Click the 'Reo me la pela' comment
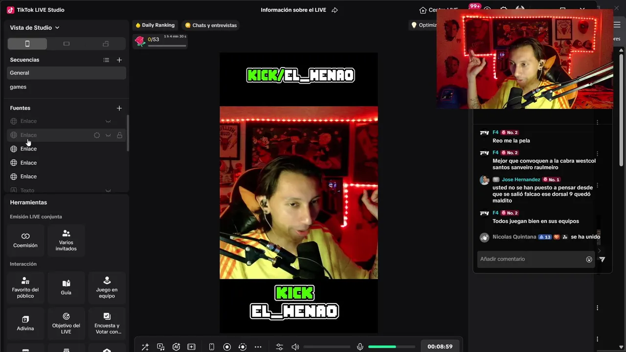The width and height of the screenshot is (626, 352). pos(511,141)
